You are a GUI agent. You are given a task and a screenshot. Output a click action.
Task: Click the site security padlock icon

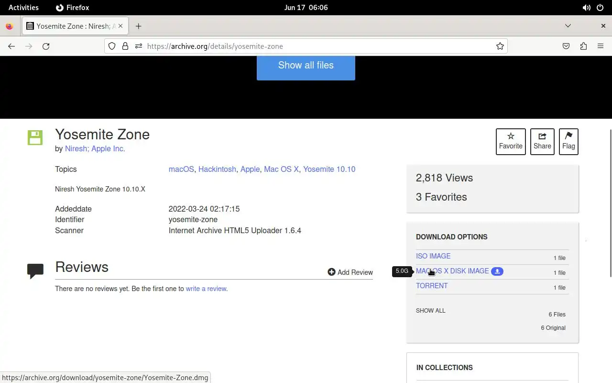click(x=125, y=46)
